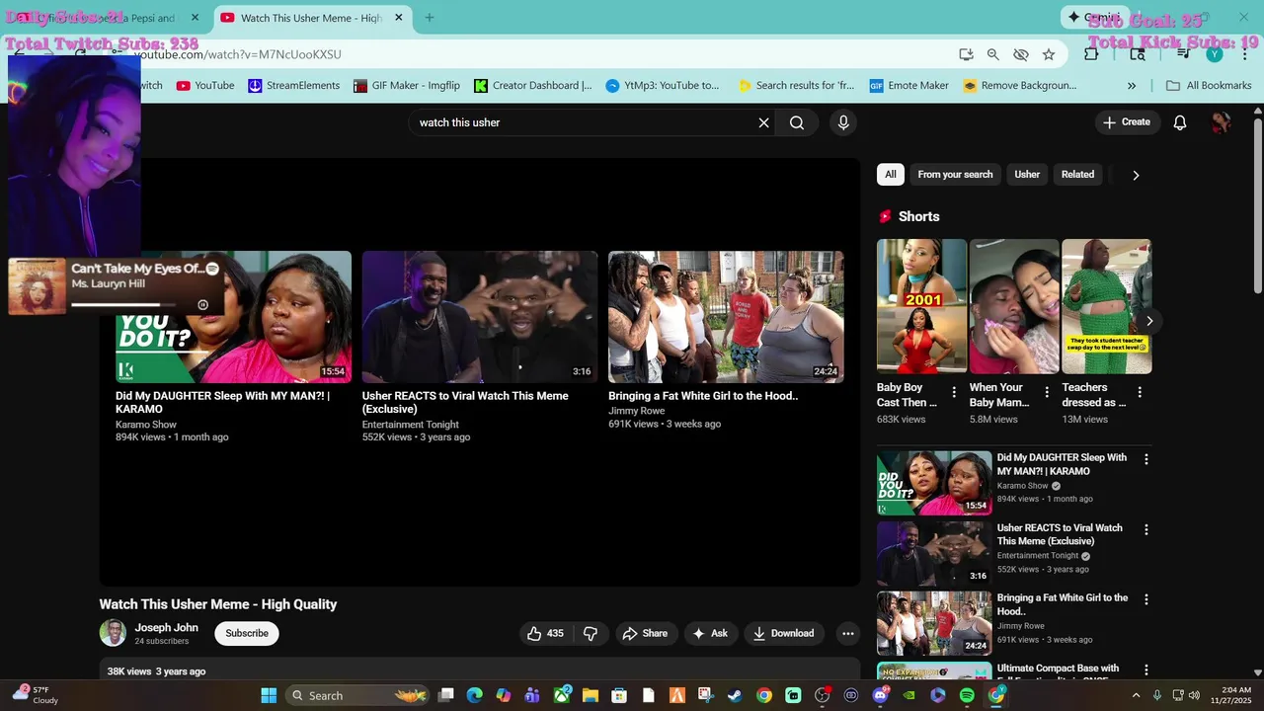The width and height of the screenshot is (1264, 711).
Task: Open new tab with plus button
Action: coord(429,18)
